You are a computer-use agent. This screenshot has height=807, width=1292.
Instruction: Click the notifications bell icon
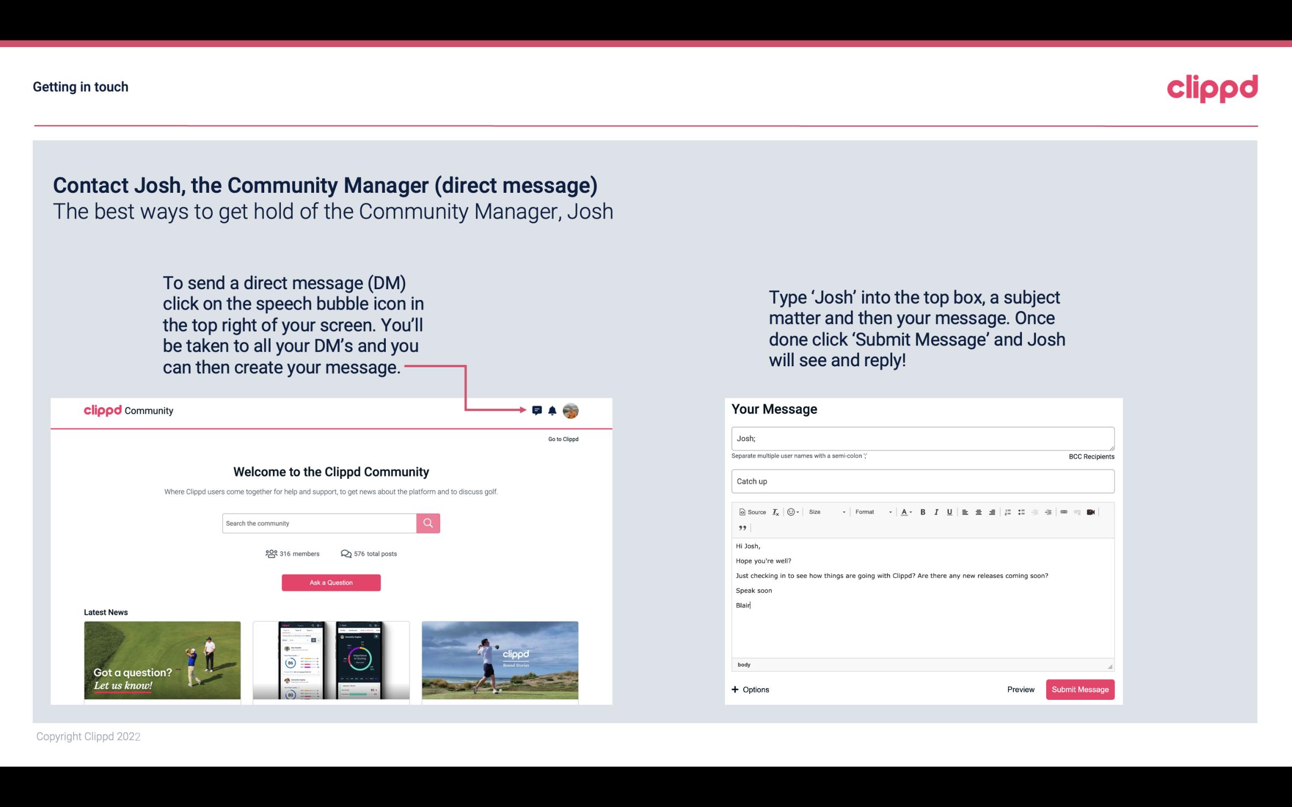tap(552, 410)
